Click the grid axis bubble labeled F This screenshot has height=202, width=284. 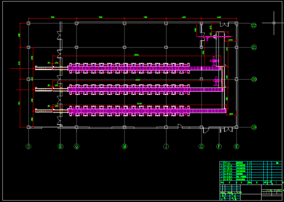pyautogui.click(x=219, y=146)
